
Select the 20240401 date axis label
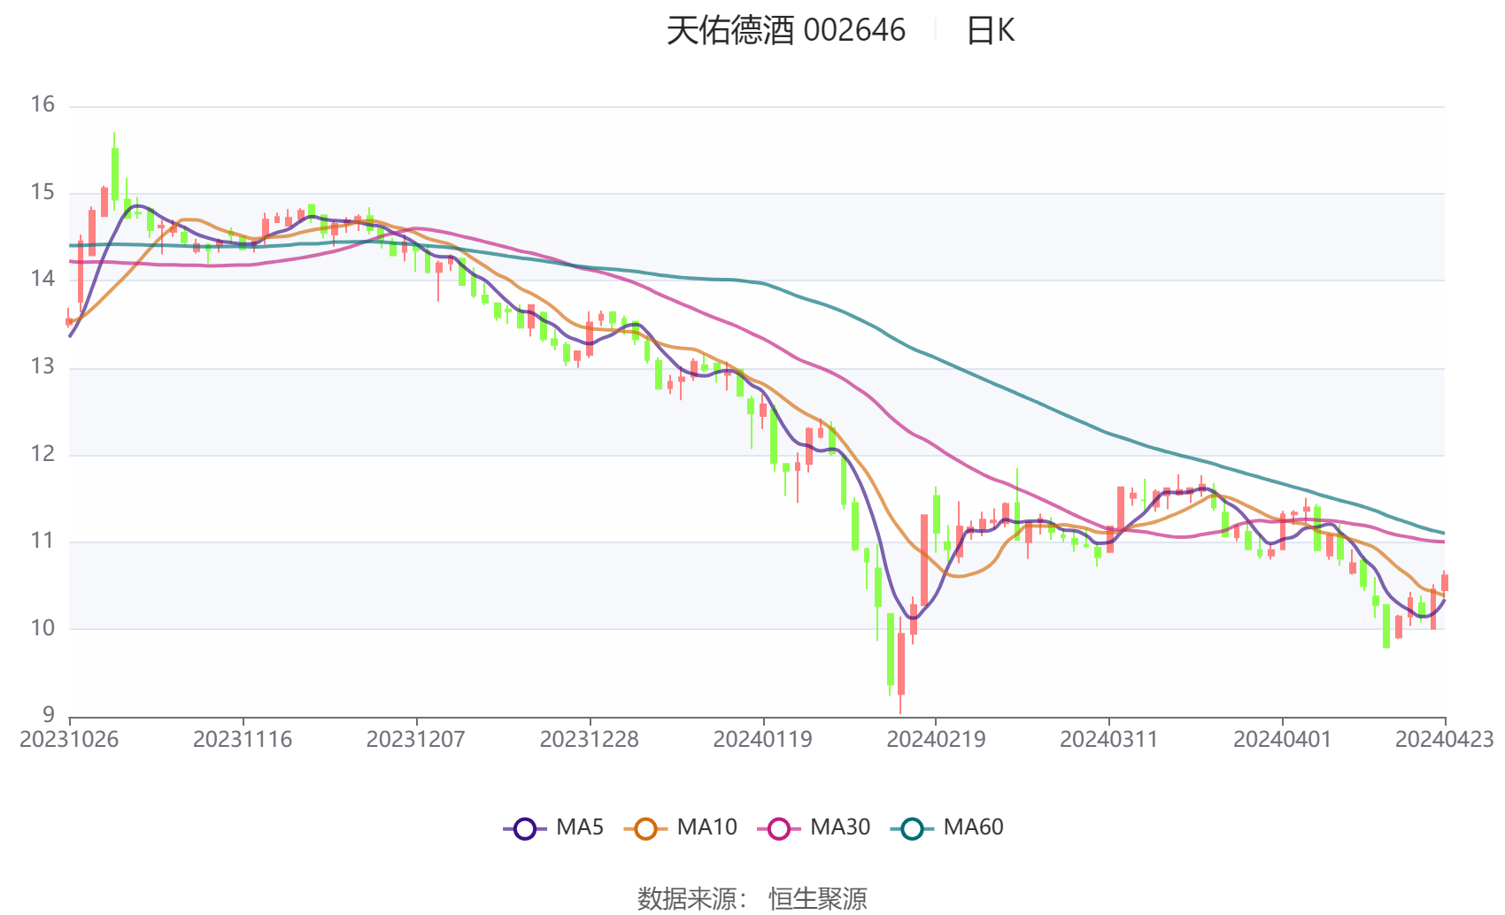coord(1282,740)
